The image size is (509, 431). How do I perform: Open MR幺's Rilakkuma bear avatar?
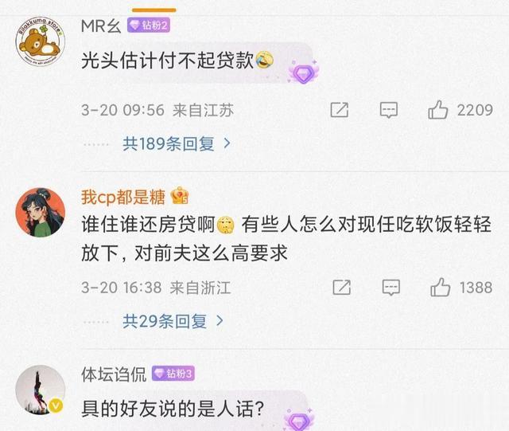click(41, 41)
